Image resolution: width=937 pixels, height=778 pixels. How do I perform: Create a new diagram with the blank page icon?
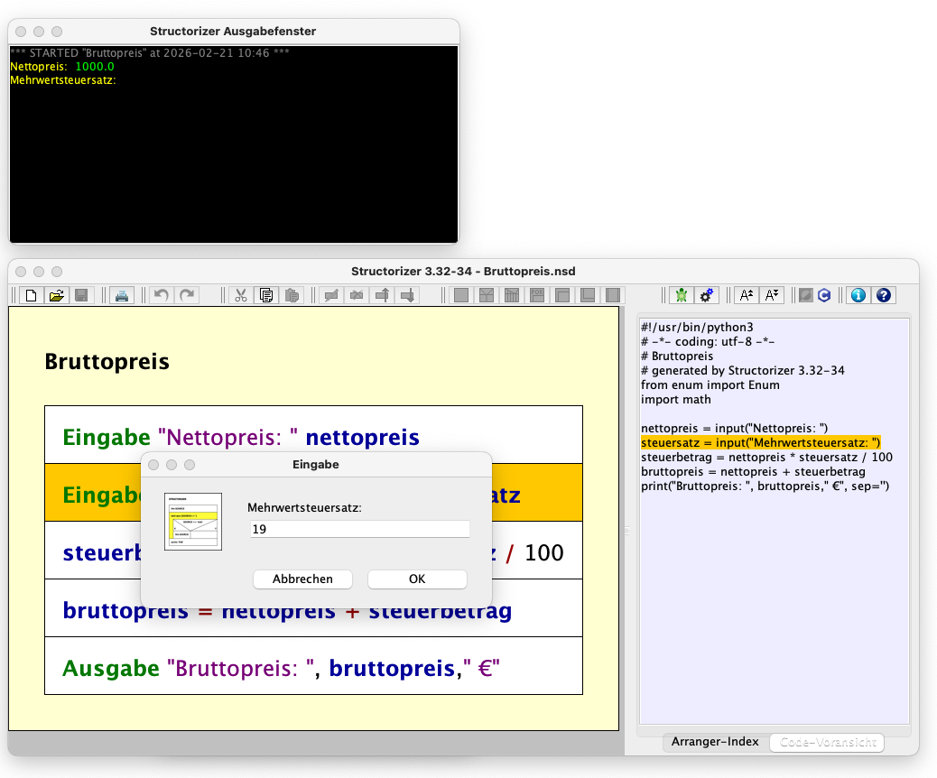31,295
